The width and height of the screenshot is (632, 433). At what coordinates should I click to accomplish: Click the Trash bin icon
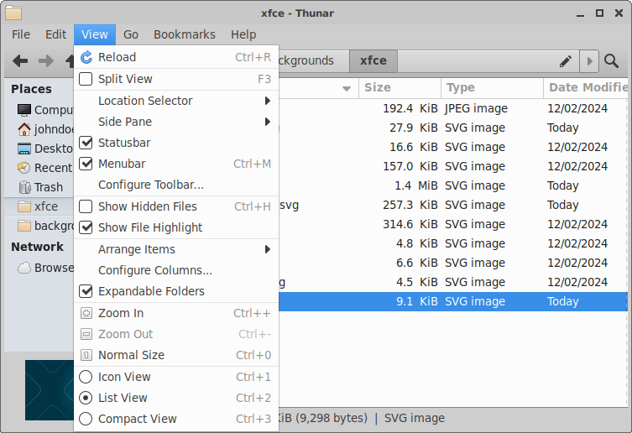point(24,187)
